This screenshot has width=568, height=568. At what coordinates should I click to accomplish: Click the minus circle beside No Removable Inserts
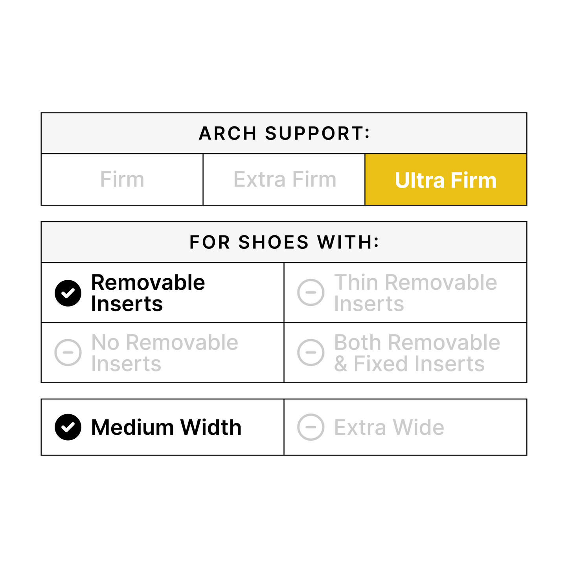pos(68,352)
